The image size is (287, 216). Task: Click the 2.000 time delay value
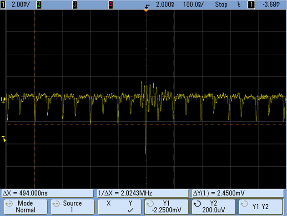coord(165,5)
